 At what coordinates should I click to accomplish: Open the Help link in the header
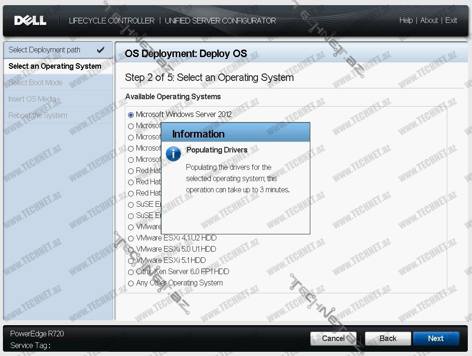pyautogui.click(x=406, y=21)
